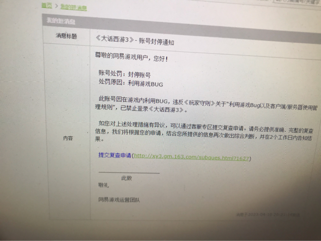Viewport: 321px width, 241px height.
Task: Click the line 处罚原因：利用游戏BUG
Action: [131, 83]
